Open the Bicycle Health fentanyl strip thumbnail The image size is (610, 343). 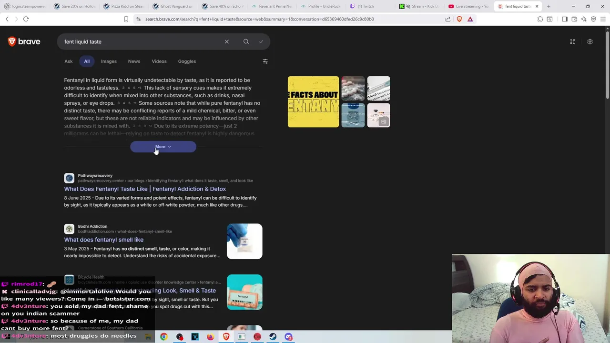(x=244, y=292)
